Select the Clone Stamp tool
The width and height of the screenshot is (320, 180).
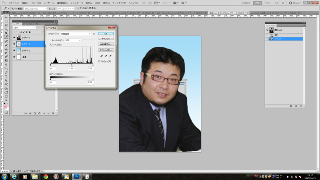pos(6,49)
